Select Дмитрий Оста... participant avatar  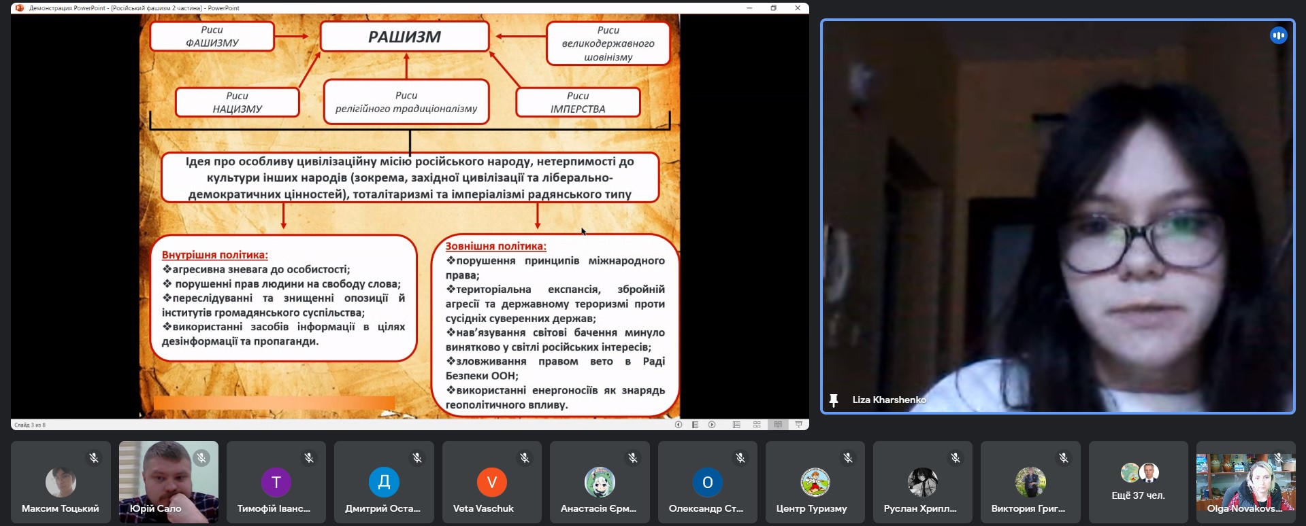(x=383, y=483)
